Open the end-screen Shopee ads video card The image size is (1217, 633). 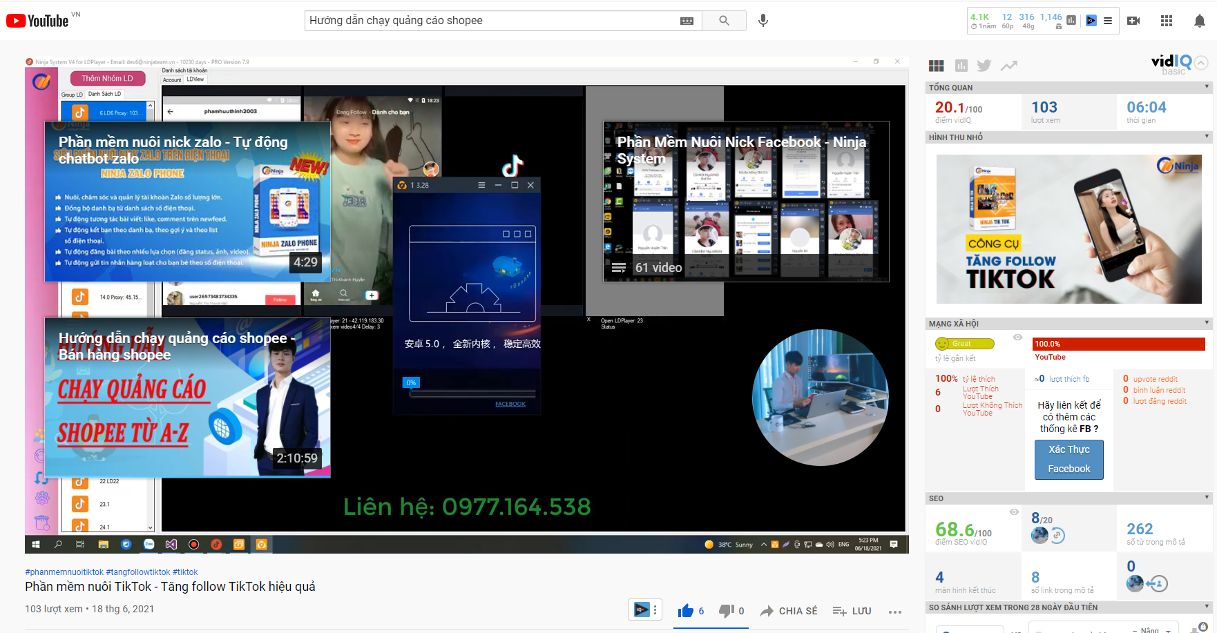click(x=188, y=397)
